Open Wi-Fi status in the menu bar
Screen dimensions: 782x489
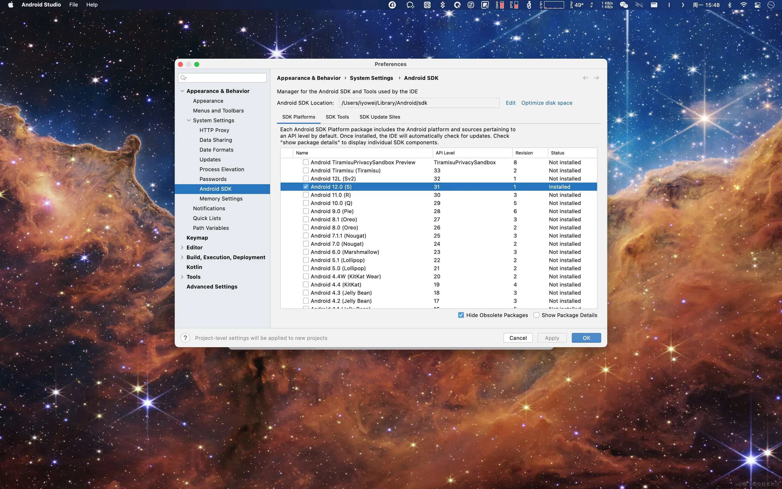coord(743,5)
